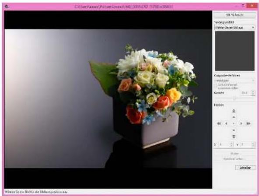Maximize the window via title bar button

(x=243, y=6)
